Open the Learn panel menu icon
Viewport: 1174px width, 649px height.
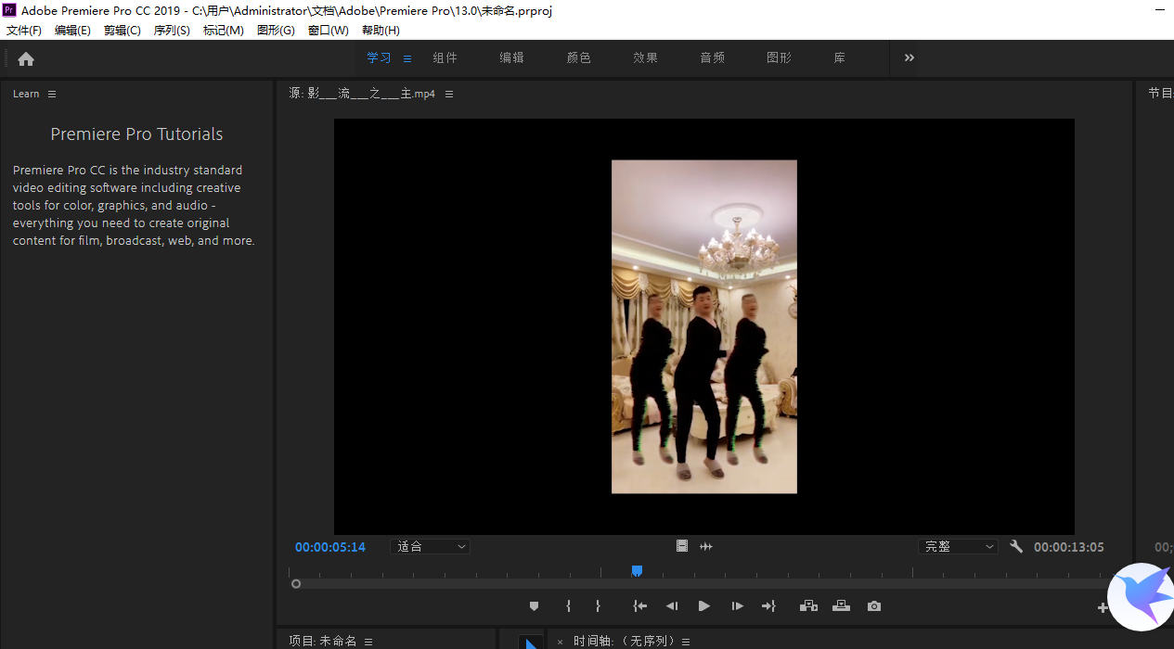click(x=52, y=94)
